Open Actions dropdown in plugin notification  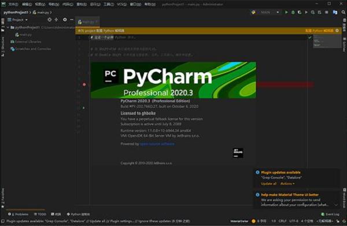click(287, 184)
